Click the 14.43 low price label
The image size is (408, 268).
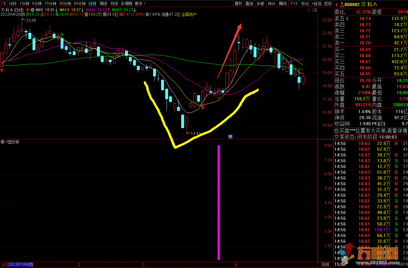(x=196, y=133)
